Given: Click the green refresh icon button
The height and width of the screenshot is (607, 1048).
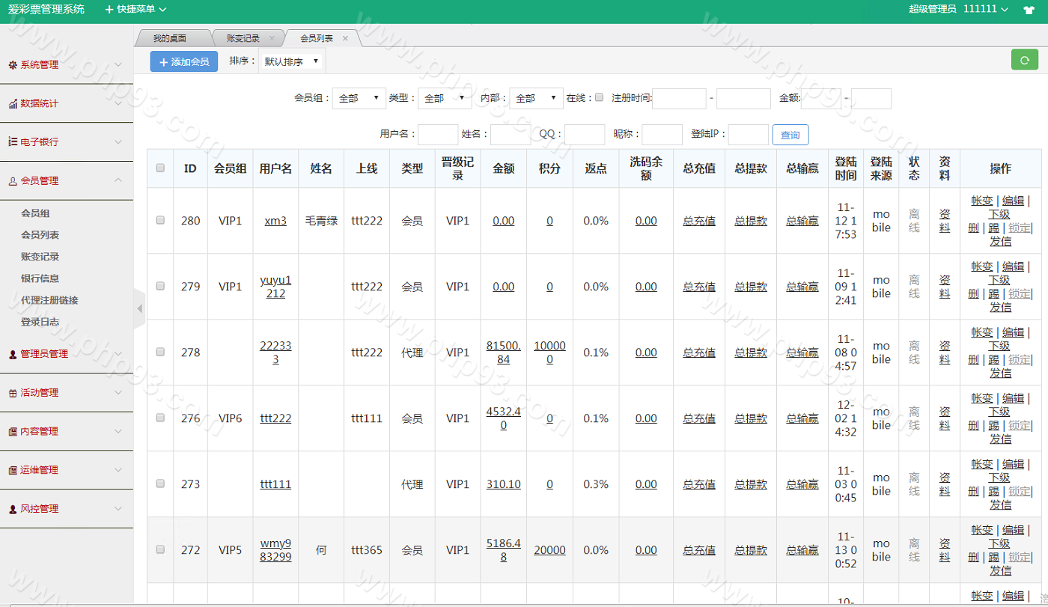Looking at the screenshot, I should click(x=1024, y=61).
